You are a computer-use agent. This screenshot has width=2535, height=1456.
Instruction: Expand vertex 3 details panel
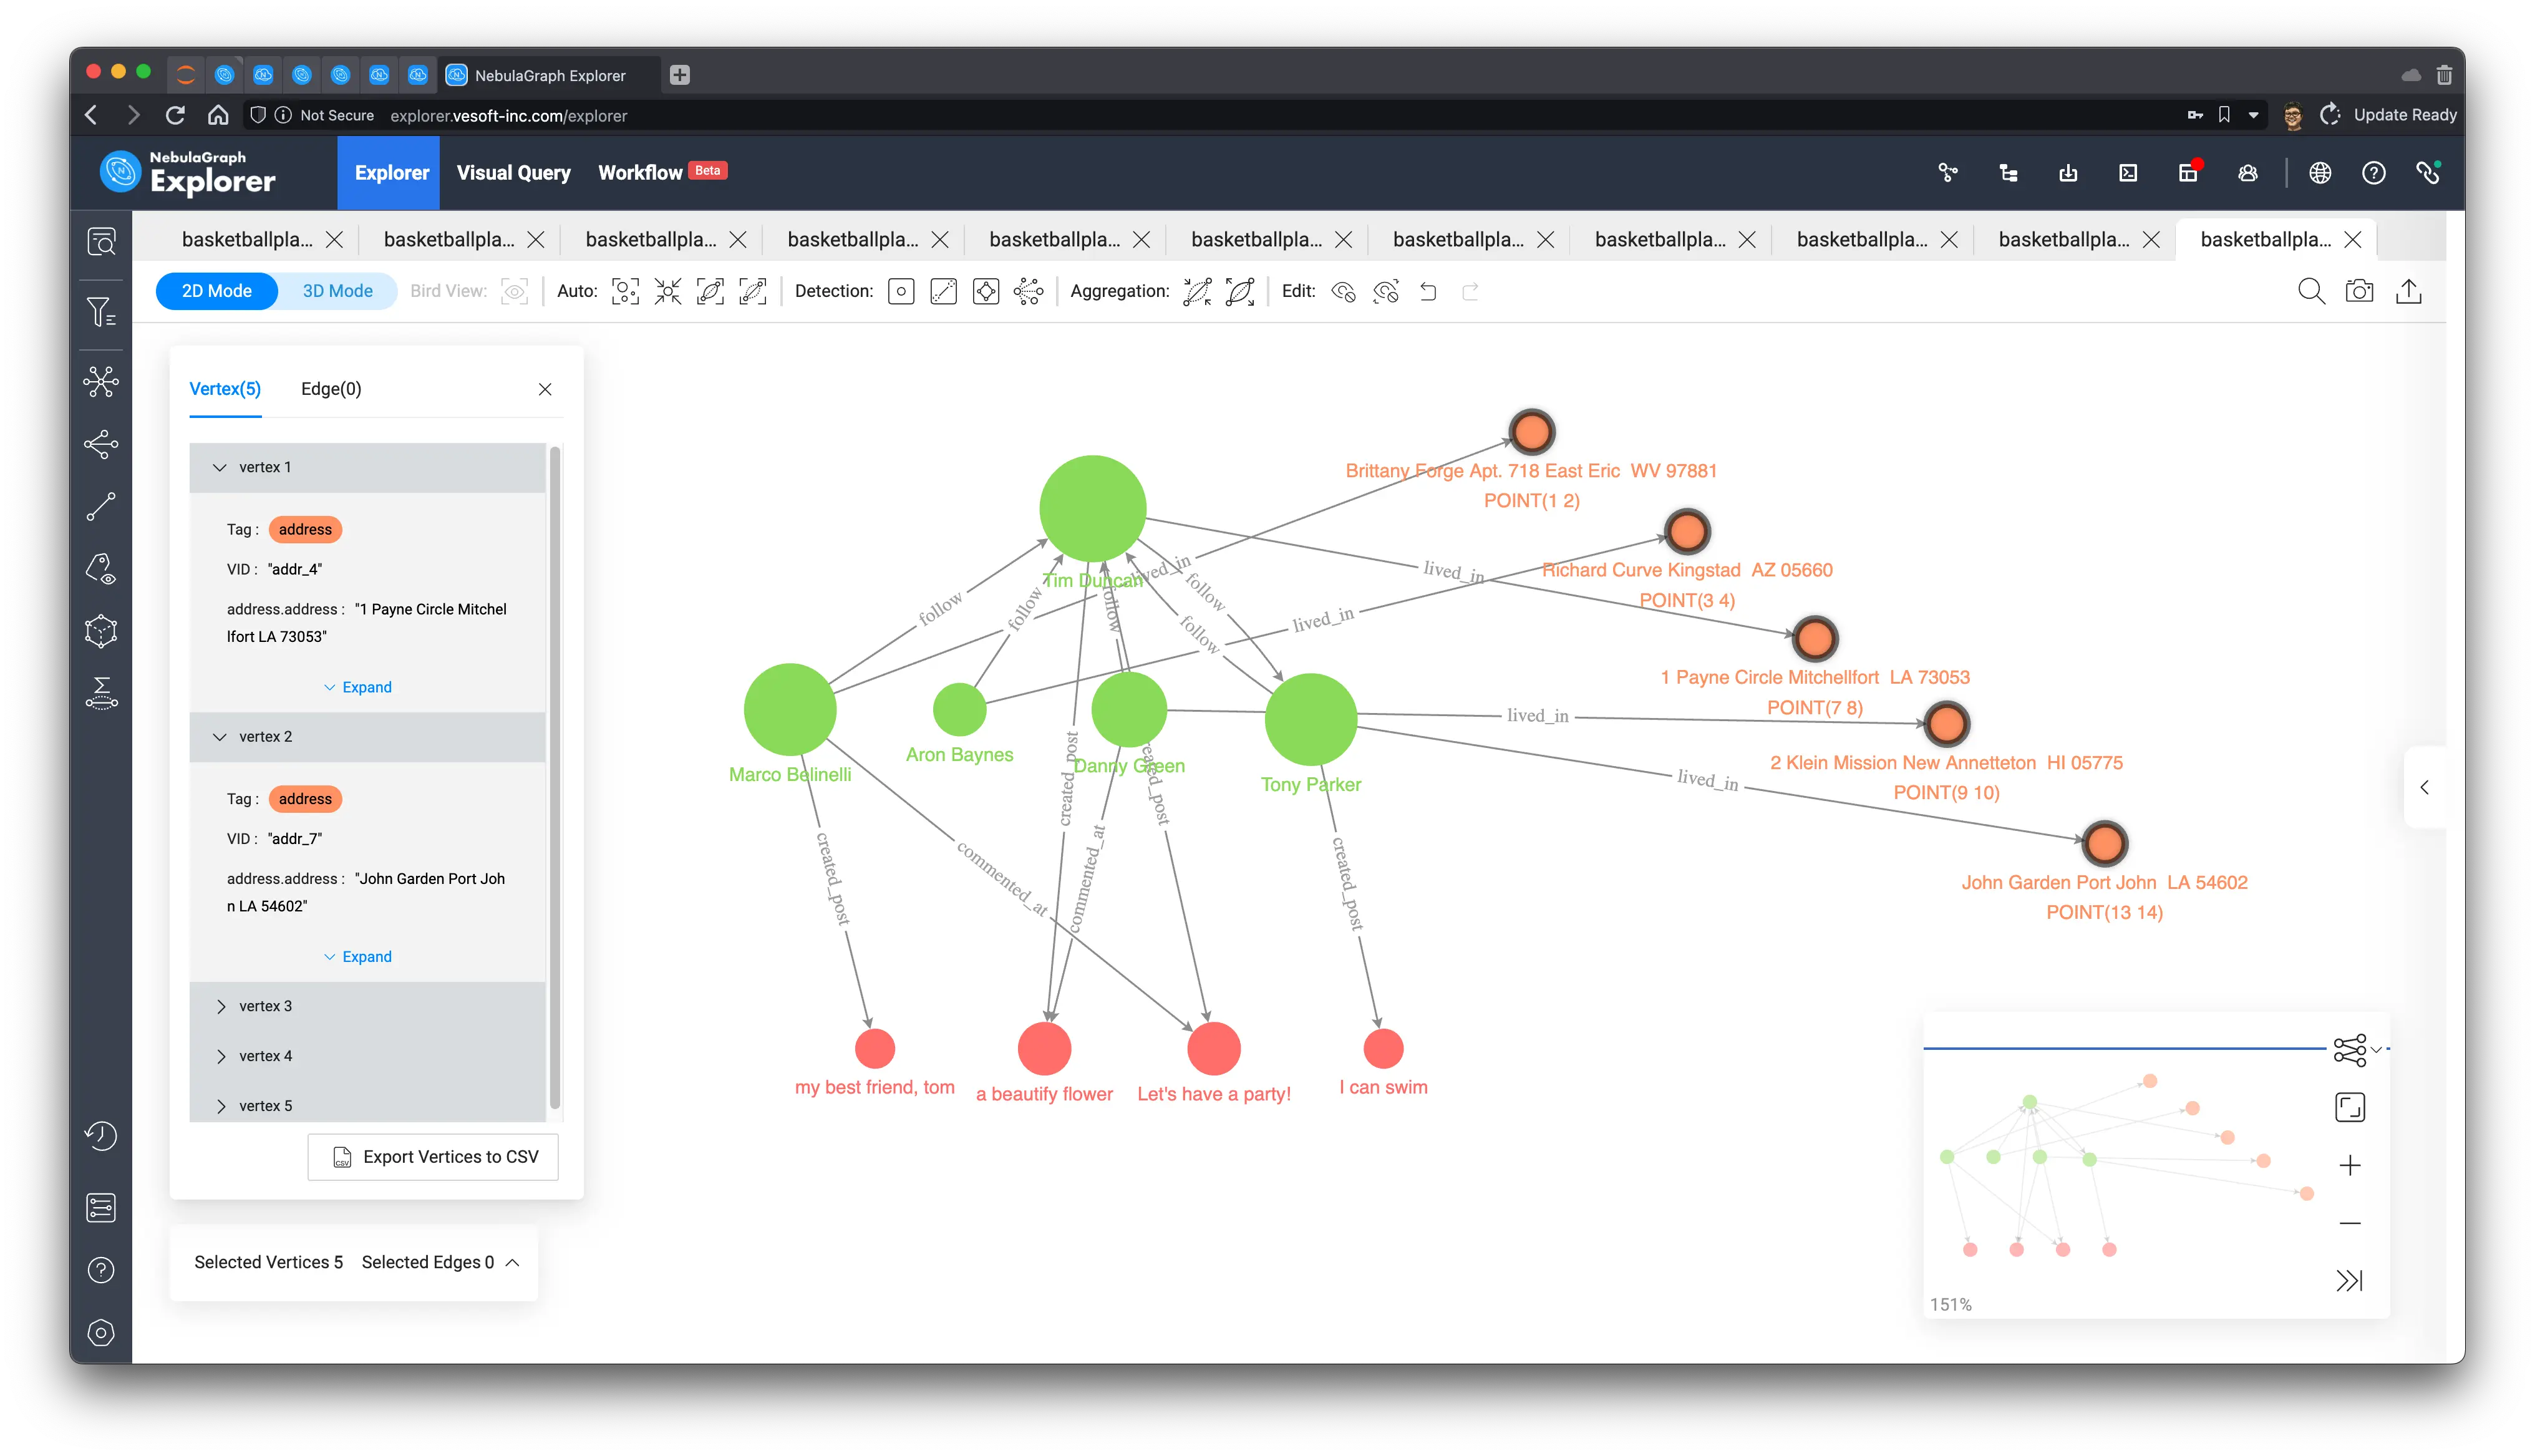(x=221, y=1005)
